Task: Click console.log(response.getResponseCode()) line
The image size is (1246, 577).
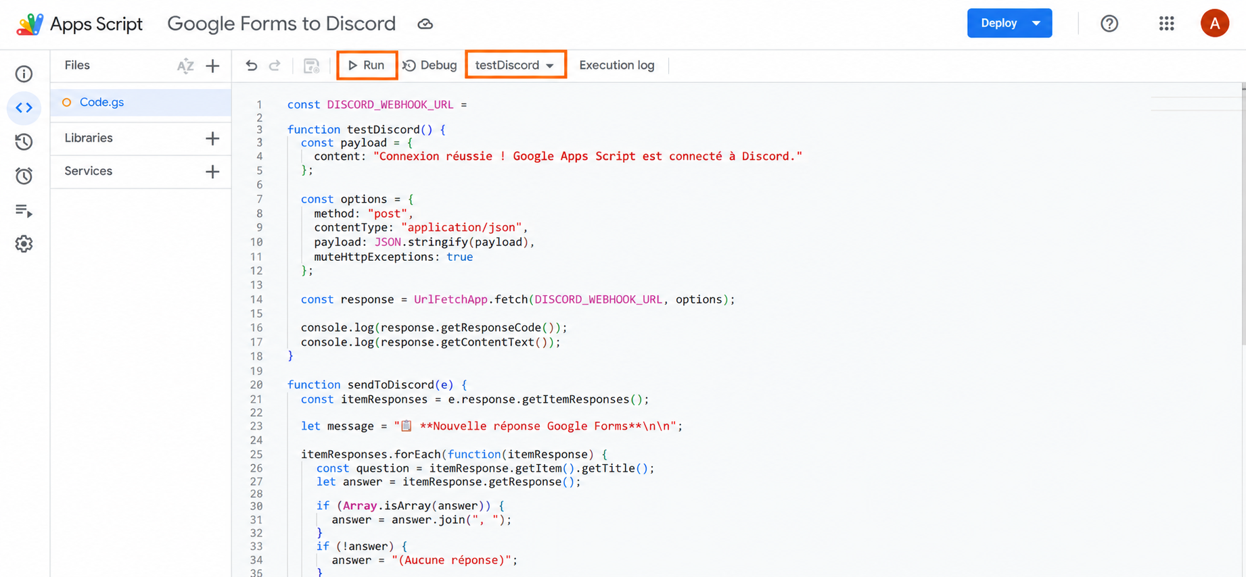Action: (434, 328)
